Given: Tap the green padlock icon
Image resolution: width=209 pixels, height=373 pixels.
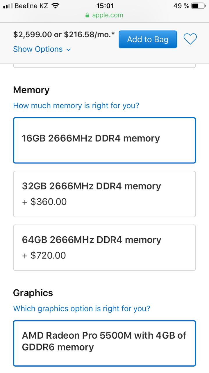Looking at the screenshot, I should 87,15.
